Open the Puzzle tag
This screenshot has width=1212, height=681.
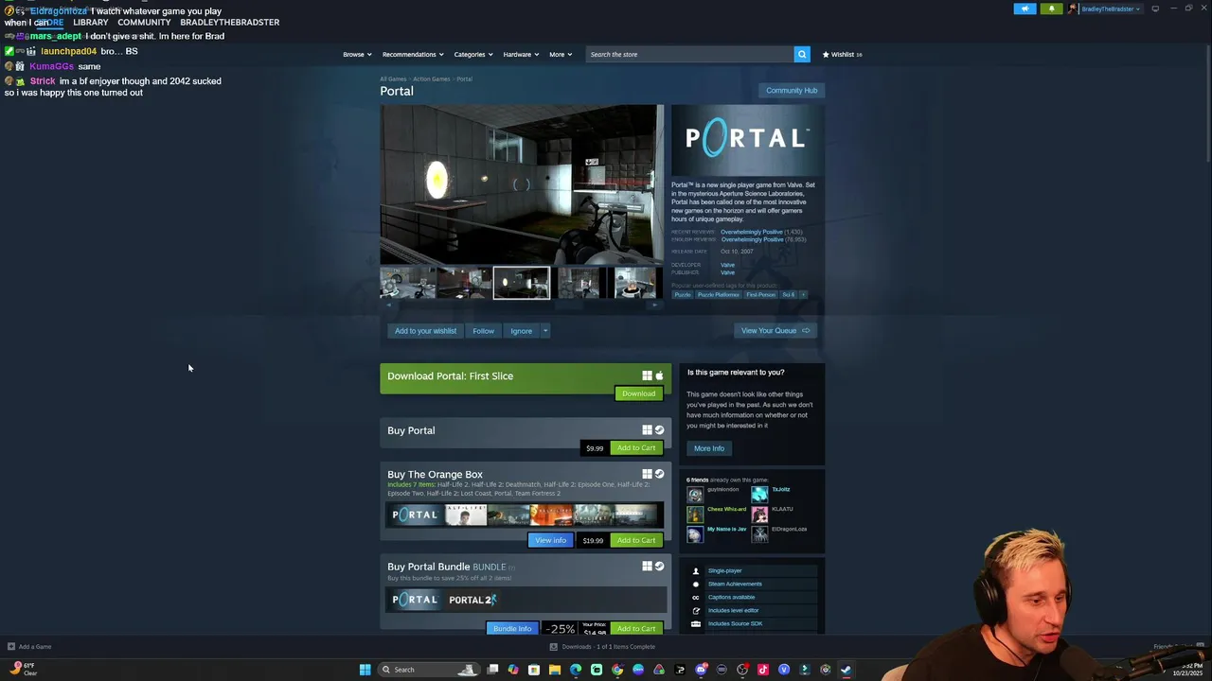[682, 294]
